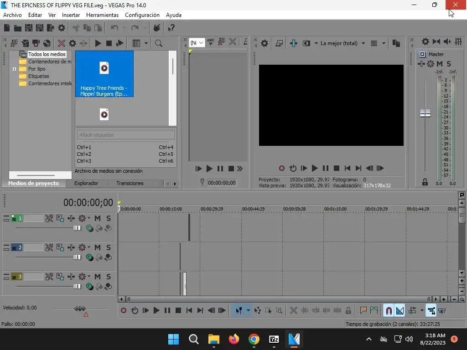Open media properties gear in Project Media
The image size is (467, 350).
click(x=73, y=43)
